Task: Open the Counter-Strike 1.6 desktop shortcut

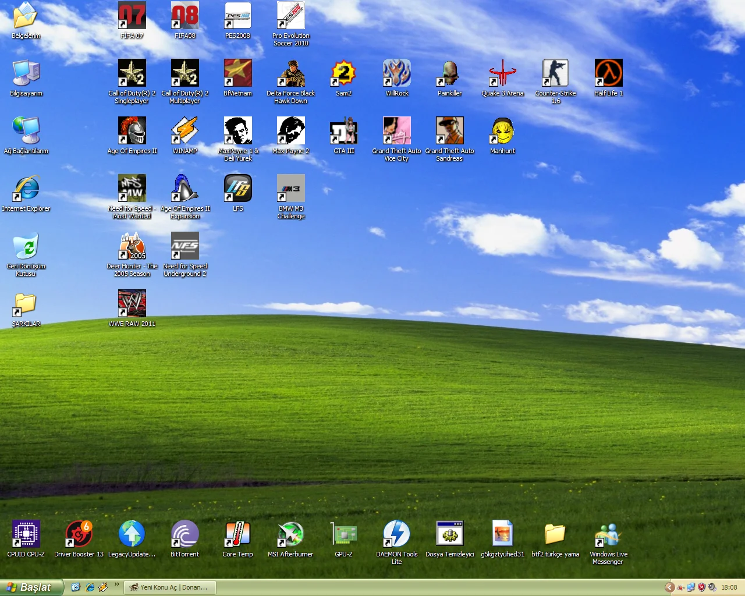Action: 555,73
